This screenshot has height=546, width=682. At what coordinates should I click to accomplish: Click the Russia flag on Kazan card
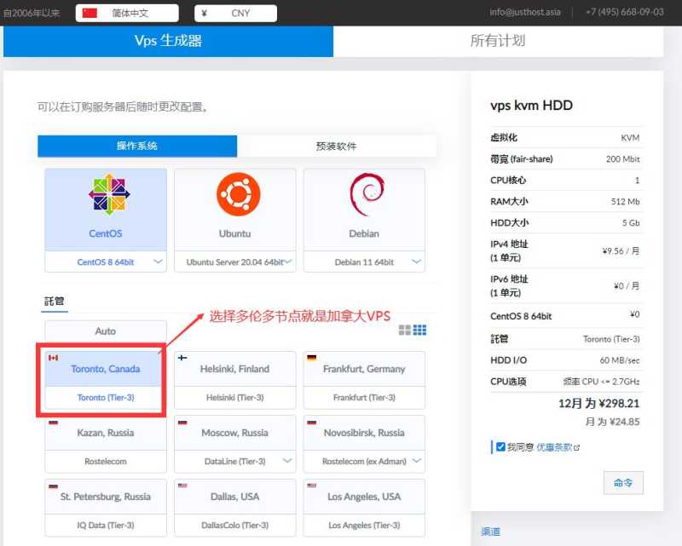pos(53,422)
